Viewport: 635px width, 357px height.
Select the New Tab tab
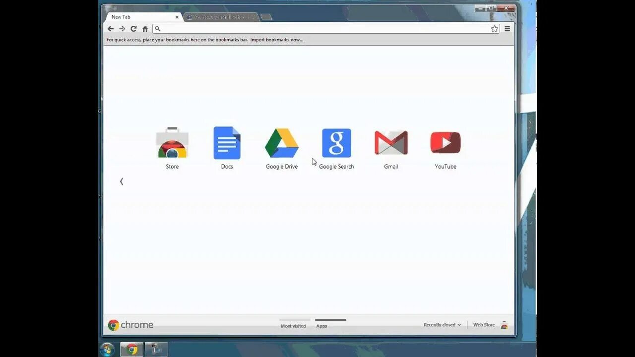coord(143,17)
